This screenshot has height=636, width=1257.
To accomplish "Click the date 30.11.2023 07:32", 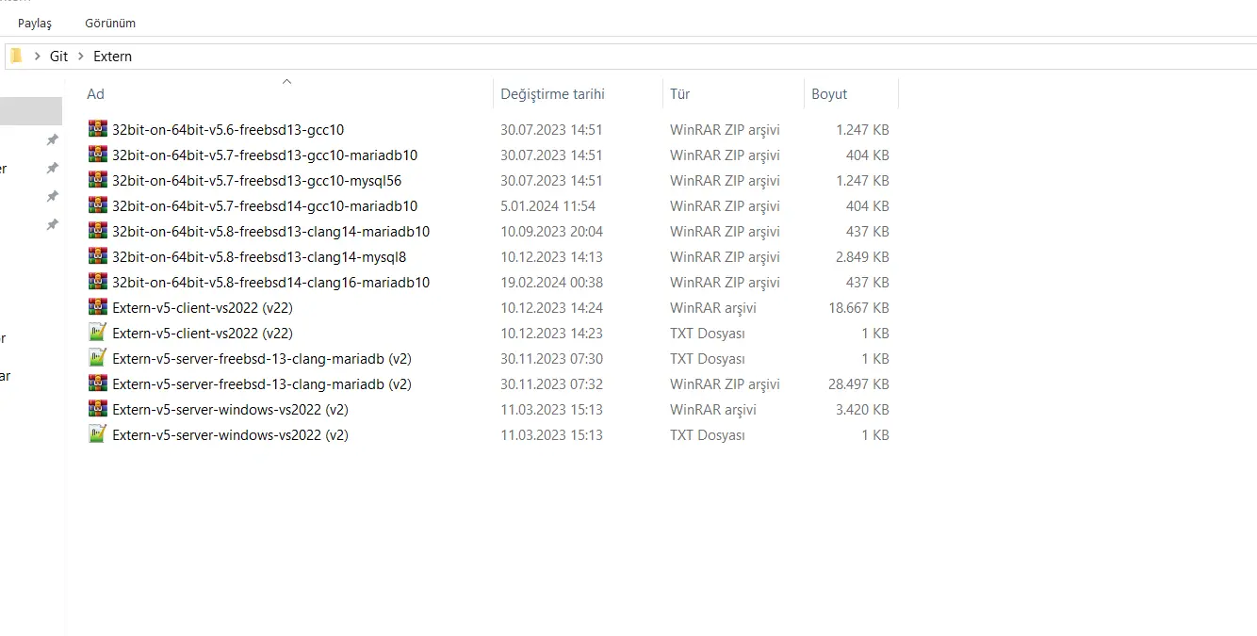I will [552, 384].
